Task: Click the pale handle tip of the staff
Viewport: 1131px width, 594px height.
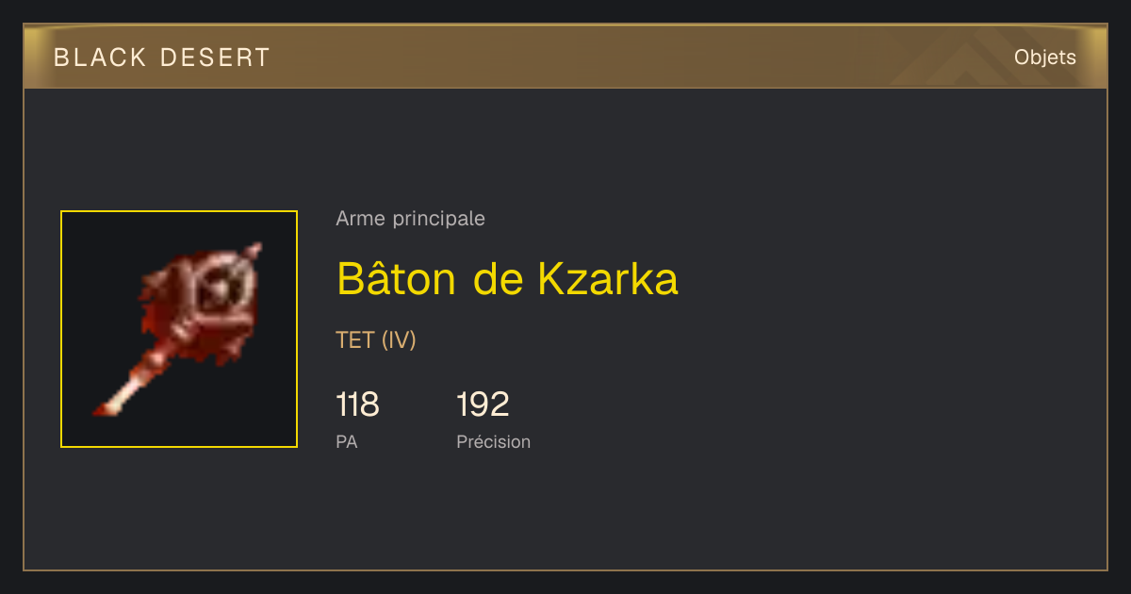Action: [x=110, y=404]
